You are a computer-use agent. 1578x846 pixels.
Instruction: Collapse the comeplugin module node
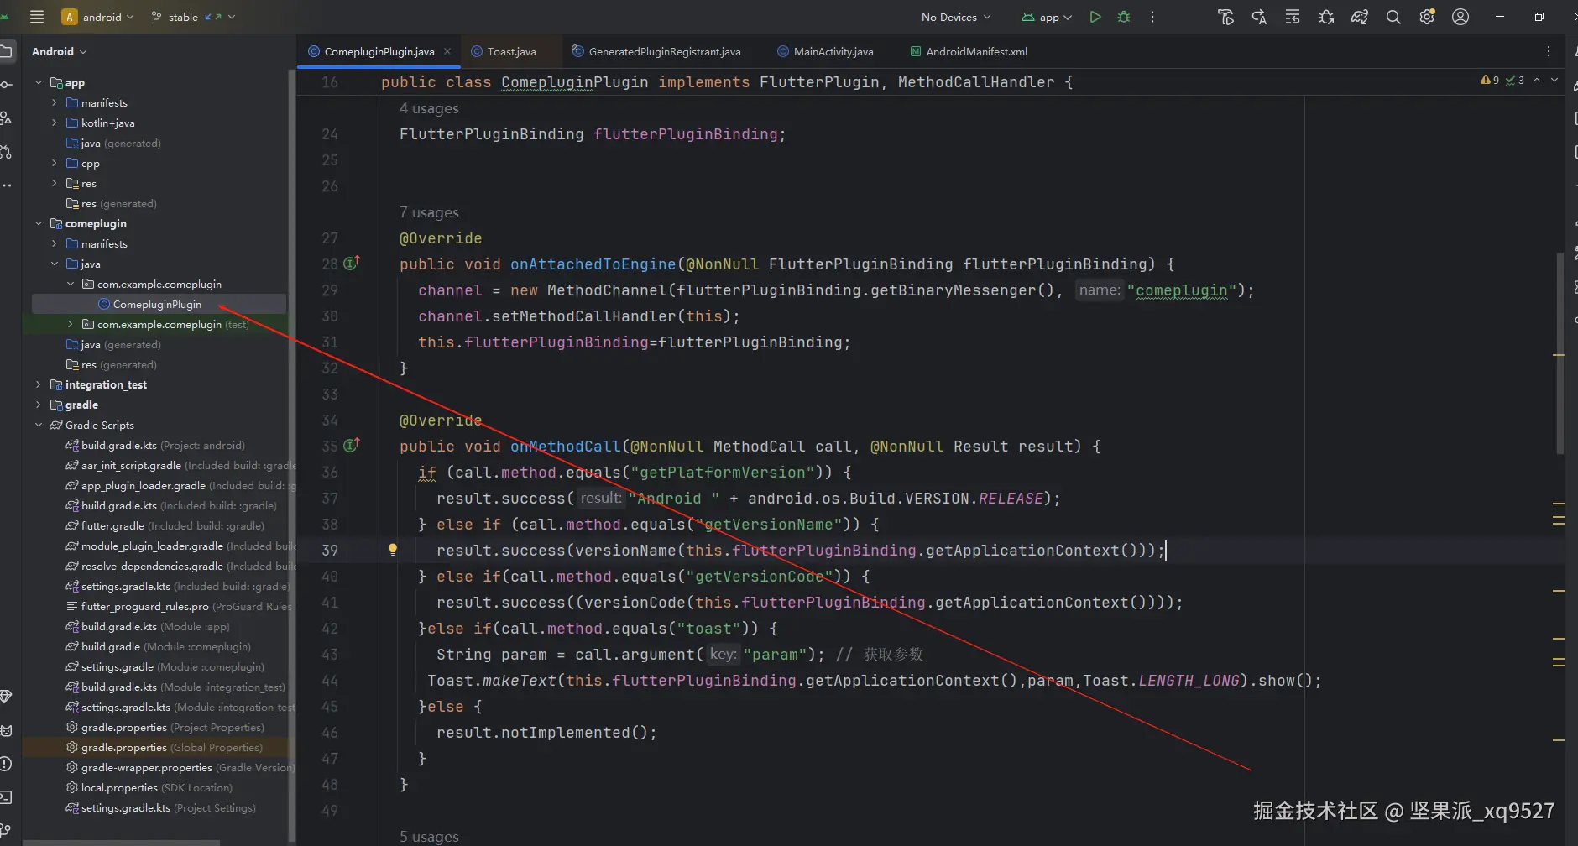39,223
